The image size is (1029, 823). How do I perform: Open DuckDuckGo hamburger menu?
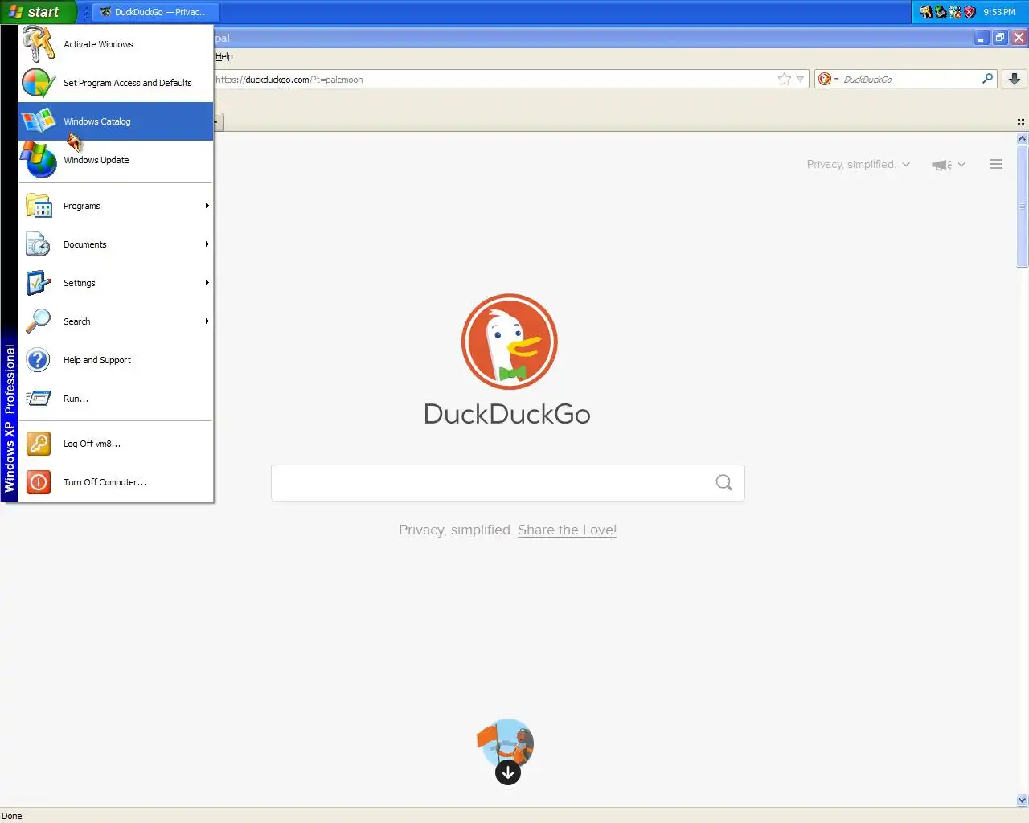[996, 164]
